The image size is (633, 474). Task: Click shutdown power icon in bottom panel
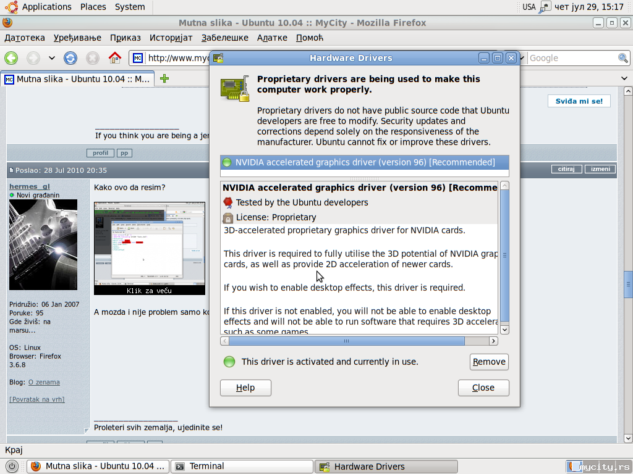[12, 467]
